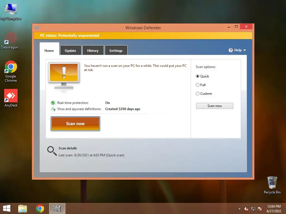Click the network tray icon
286x214 pixels.
[x=253, y=209]
